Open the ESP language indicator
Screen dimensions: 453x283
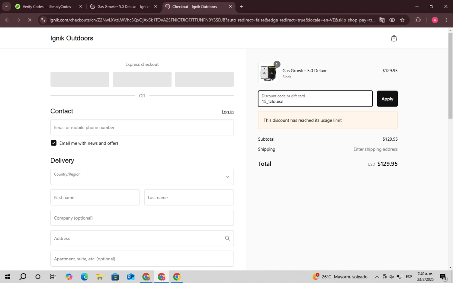pyautogui.click(x=409, y=277)
